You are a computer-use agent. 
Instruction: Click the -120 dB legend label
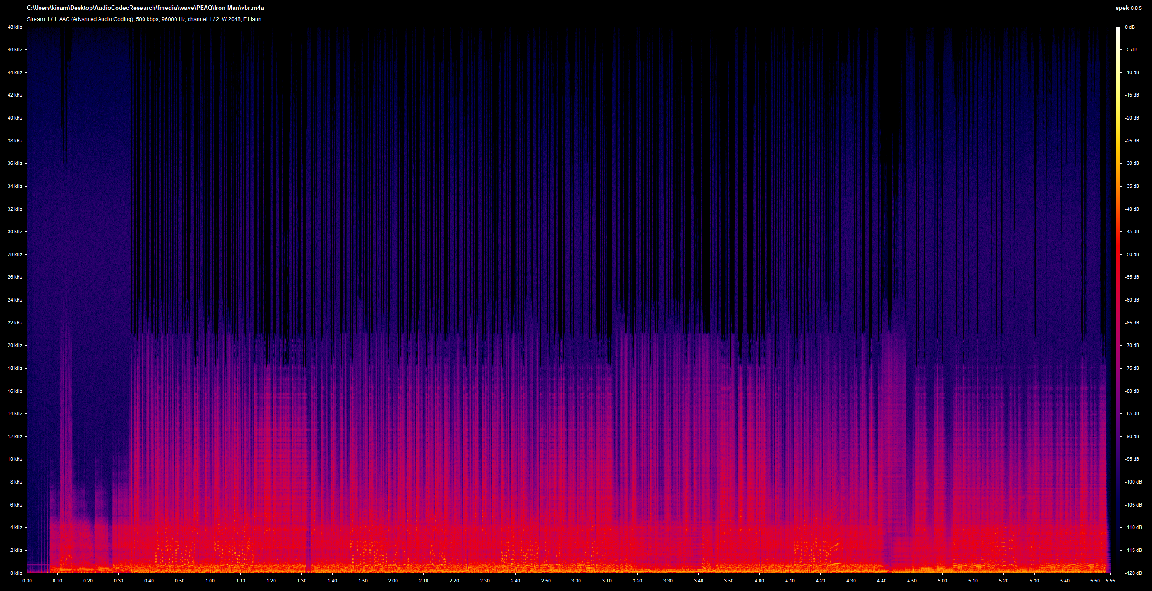click(x=1133, y=573)
